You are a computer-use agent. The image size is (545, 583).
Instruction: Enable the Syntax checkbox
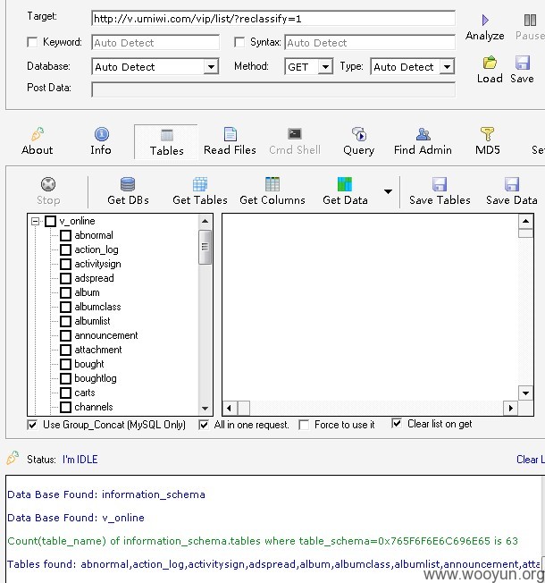click(x=239, y=42)
